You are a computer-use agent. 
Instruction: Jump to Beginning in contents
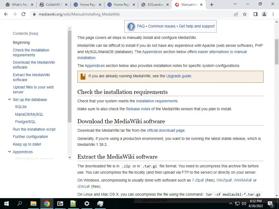tap(21, 42)
